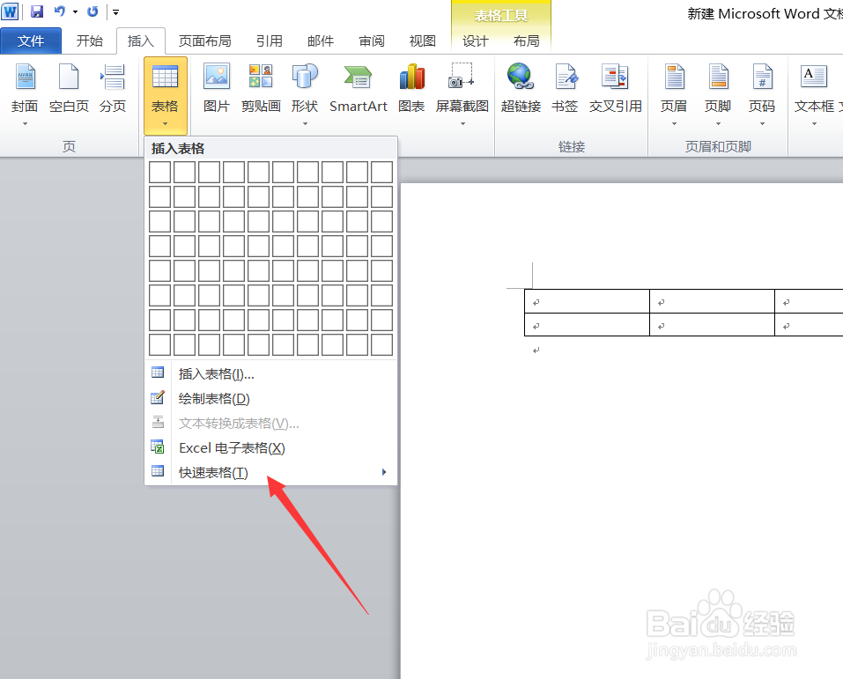Viewport: 843px width, 679px height.
Task: Open the 页脚 footer dropdown
Action: click(x=718, y=94)
